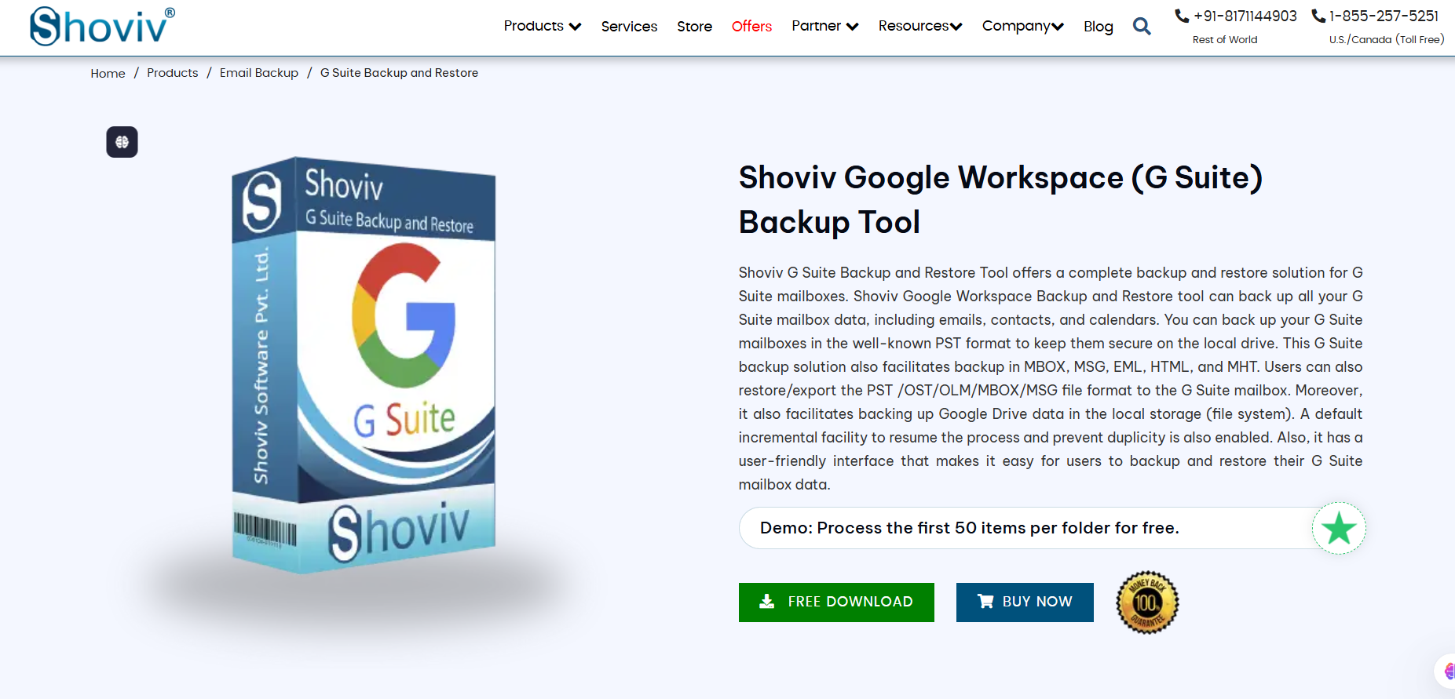Open Products in the breadcrumb

coord(172,73)
